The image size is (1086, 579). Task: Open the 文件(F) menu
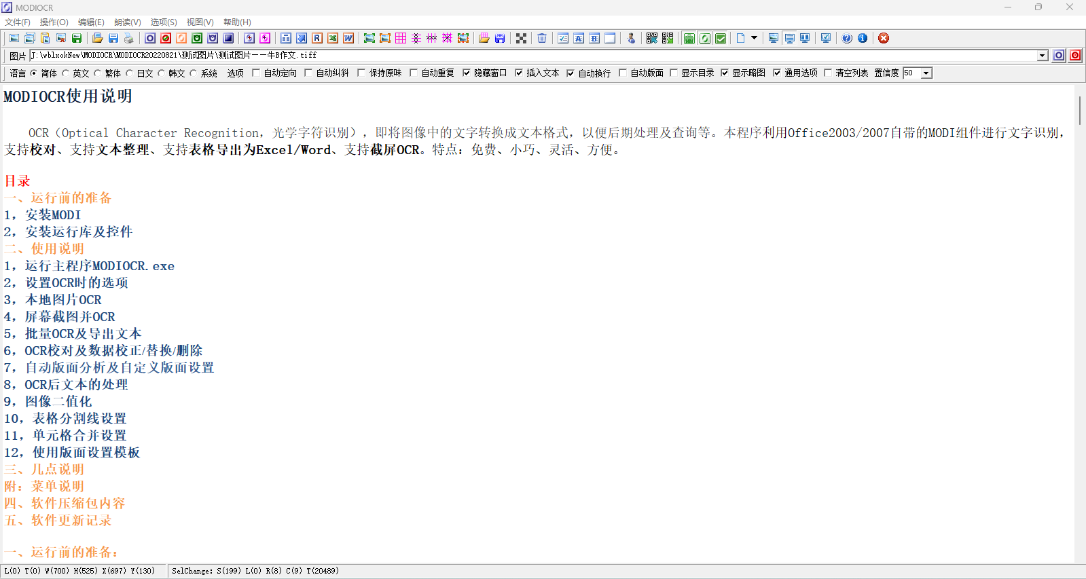pos(18,22)
